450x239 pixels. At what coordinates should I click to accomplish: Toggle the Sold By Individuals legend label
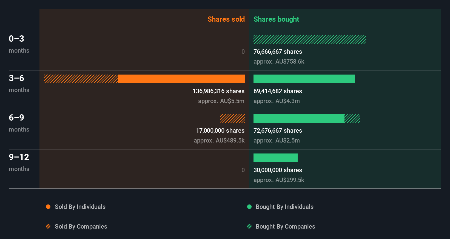click(80, 207)
